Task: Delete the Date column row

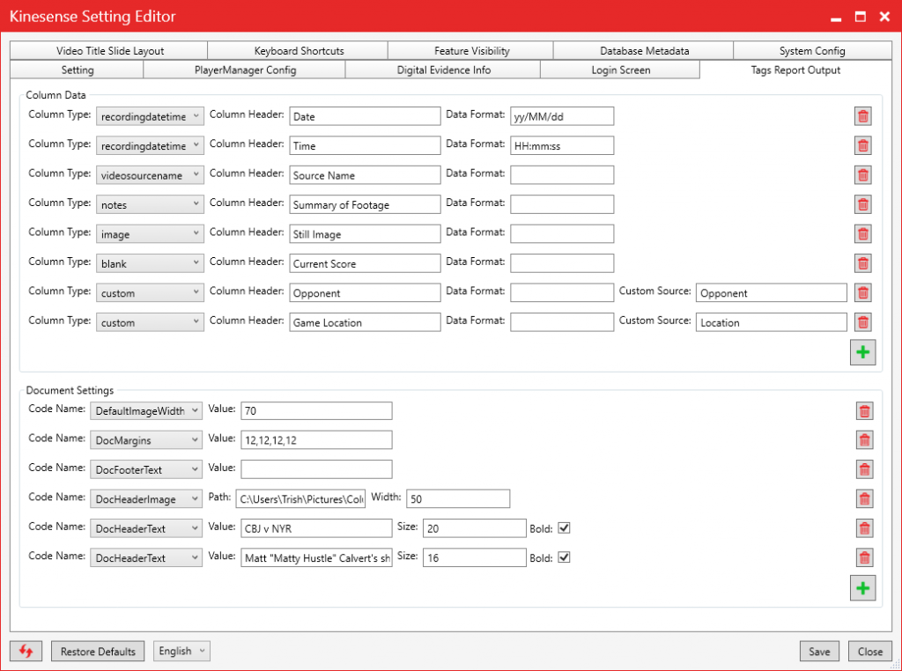Action: (863, 116)
